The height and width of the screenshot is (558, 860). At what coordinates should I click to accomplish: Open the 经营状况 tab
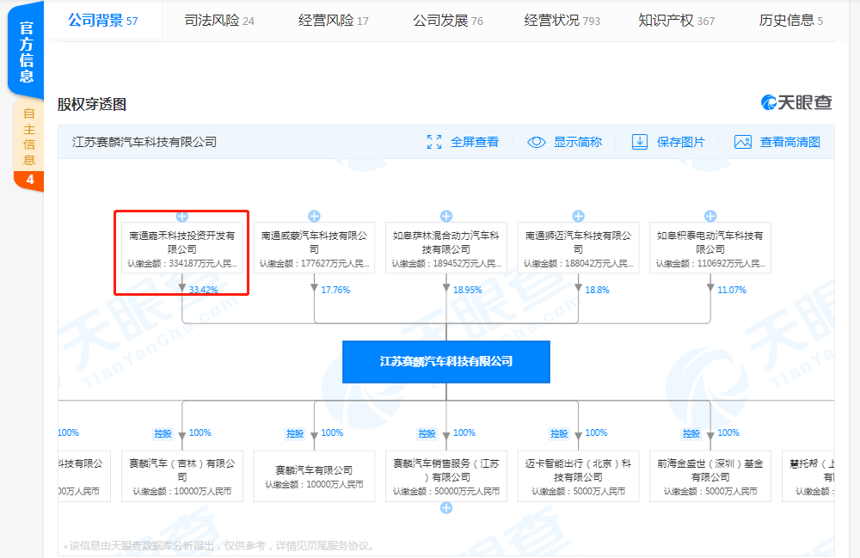coord(554,20)
